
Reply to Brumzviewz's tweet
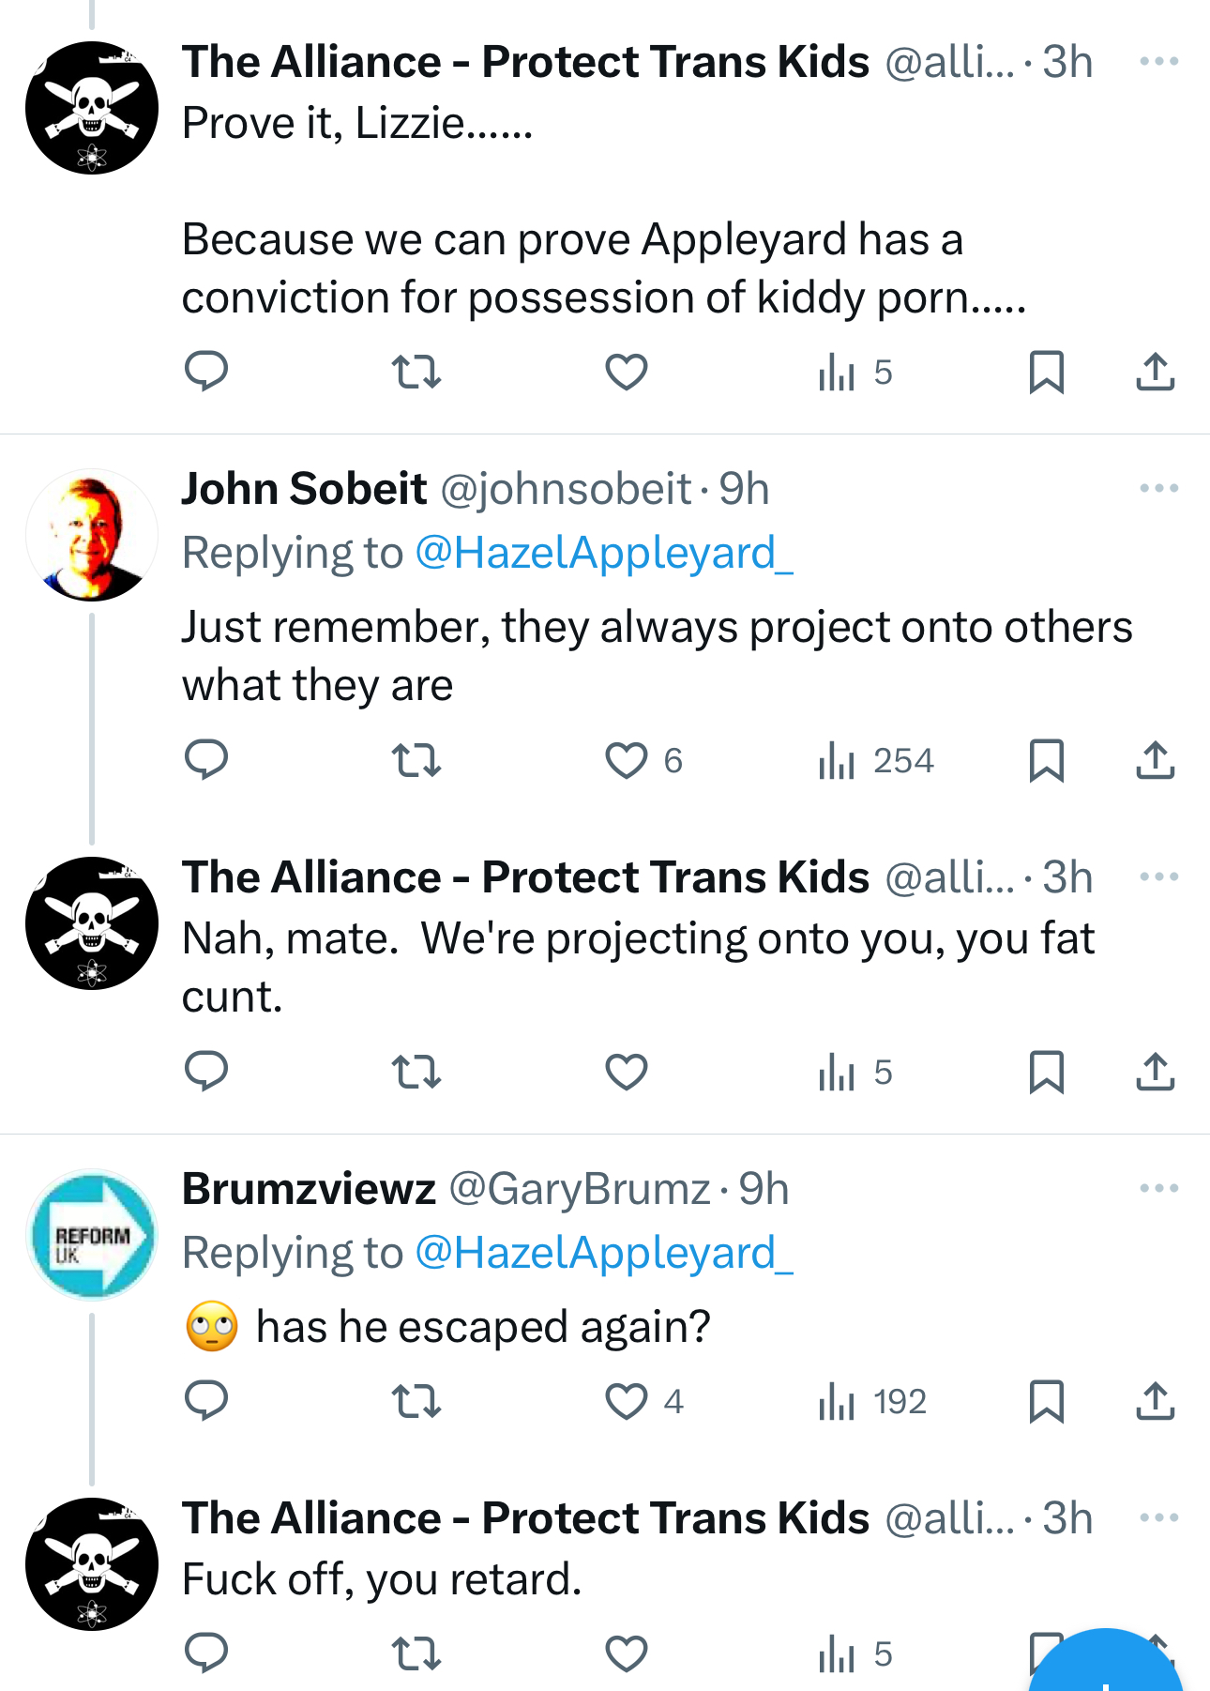(206, 1401)
